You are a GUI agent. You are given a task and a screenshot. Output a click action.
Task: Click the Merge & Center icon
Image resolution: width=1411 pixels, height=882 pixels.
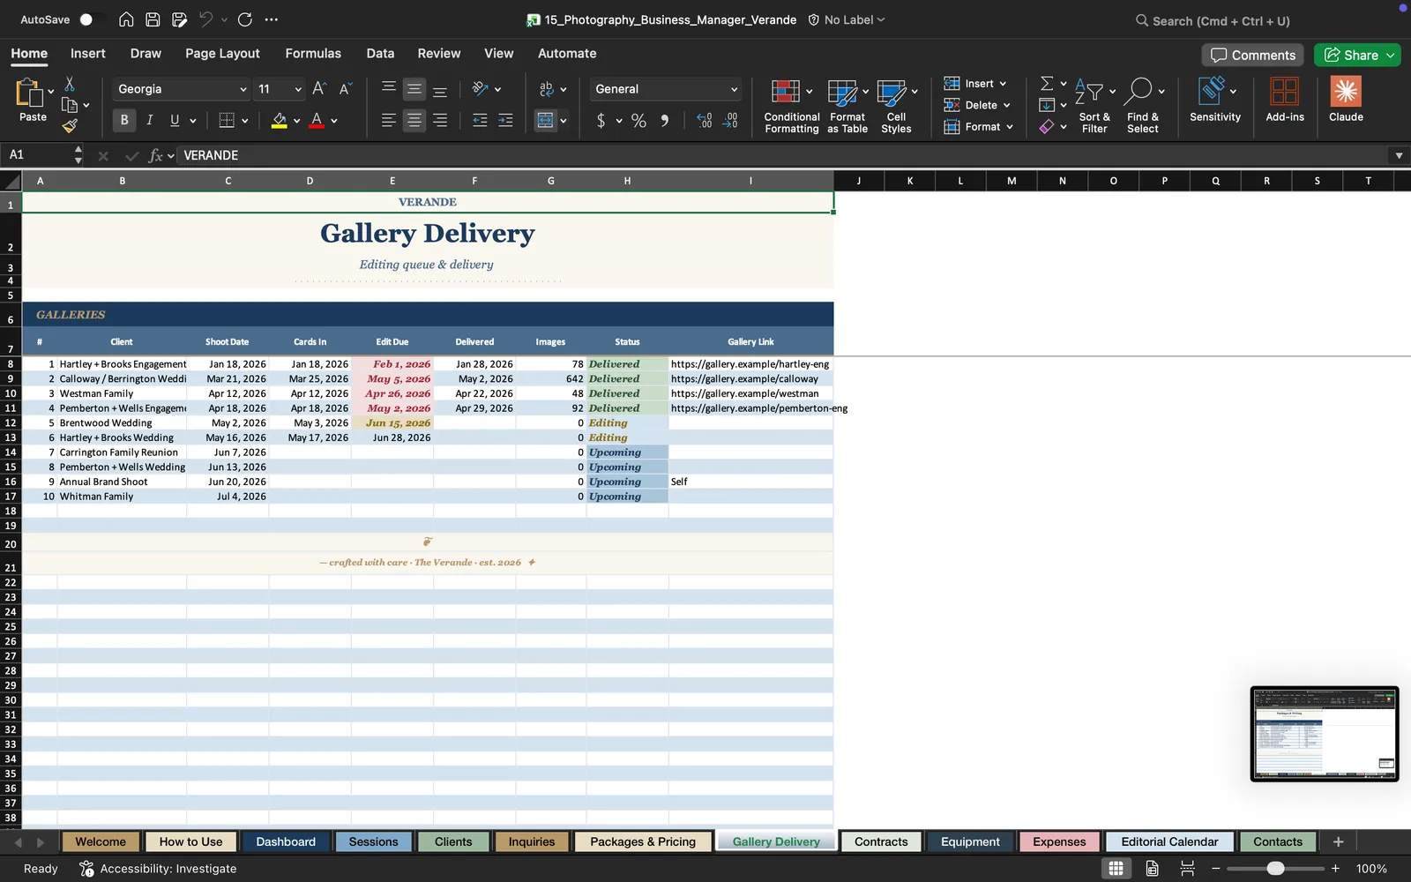coord(546,121)
